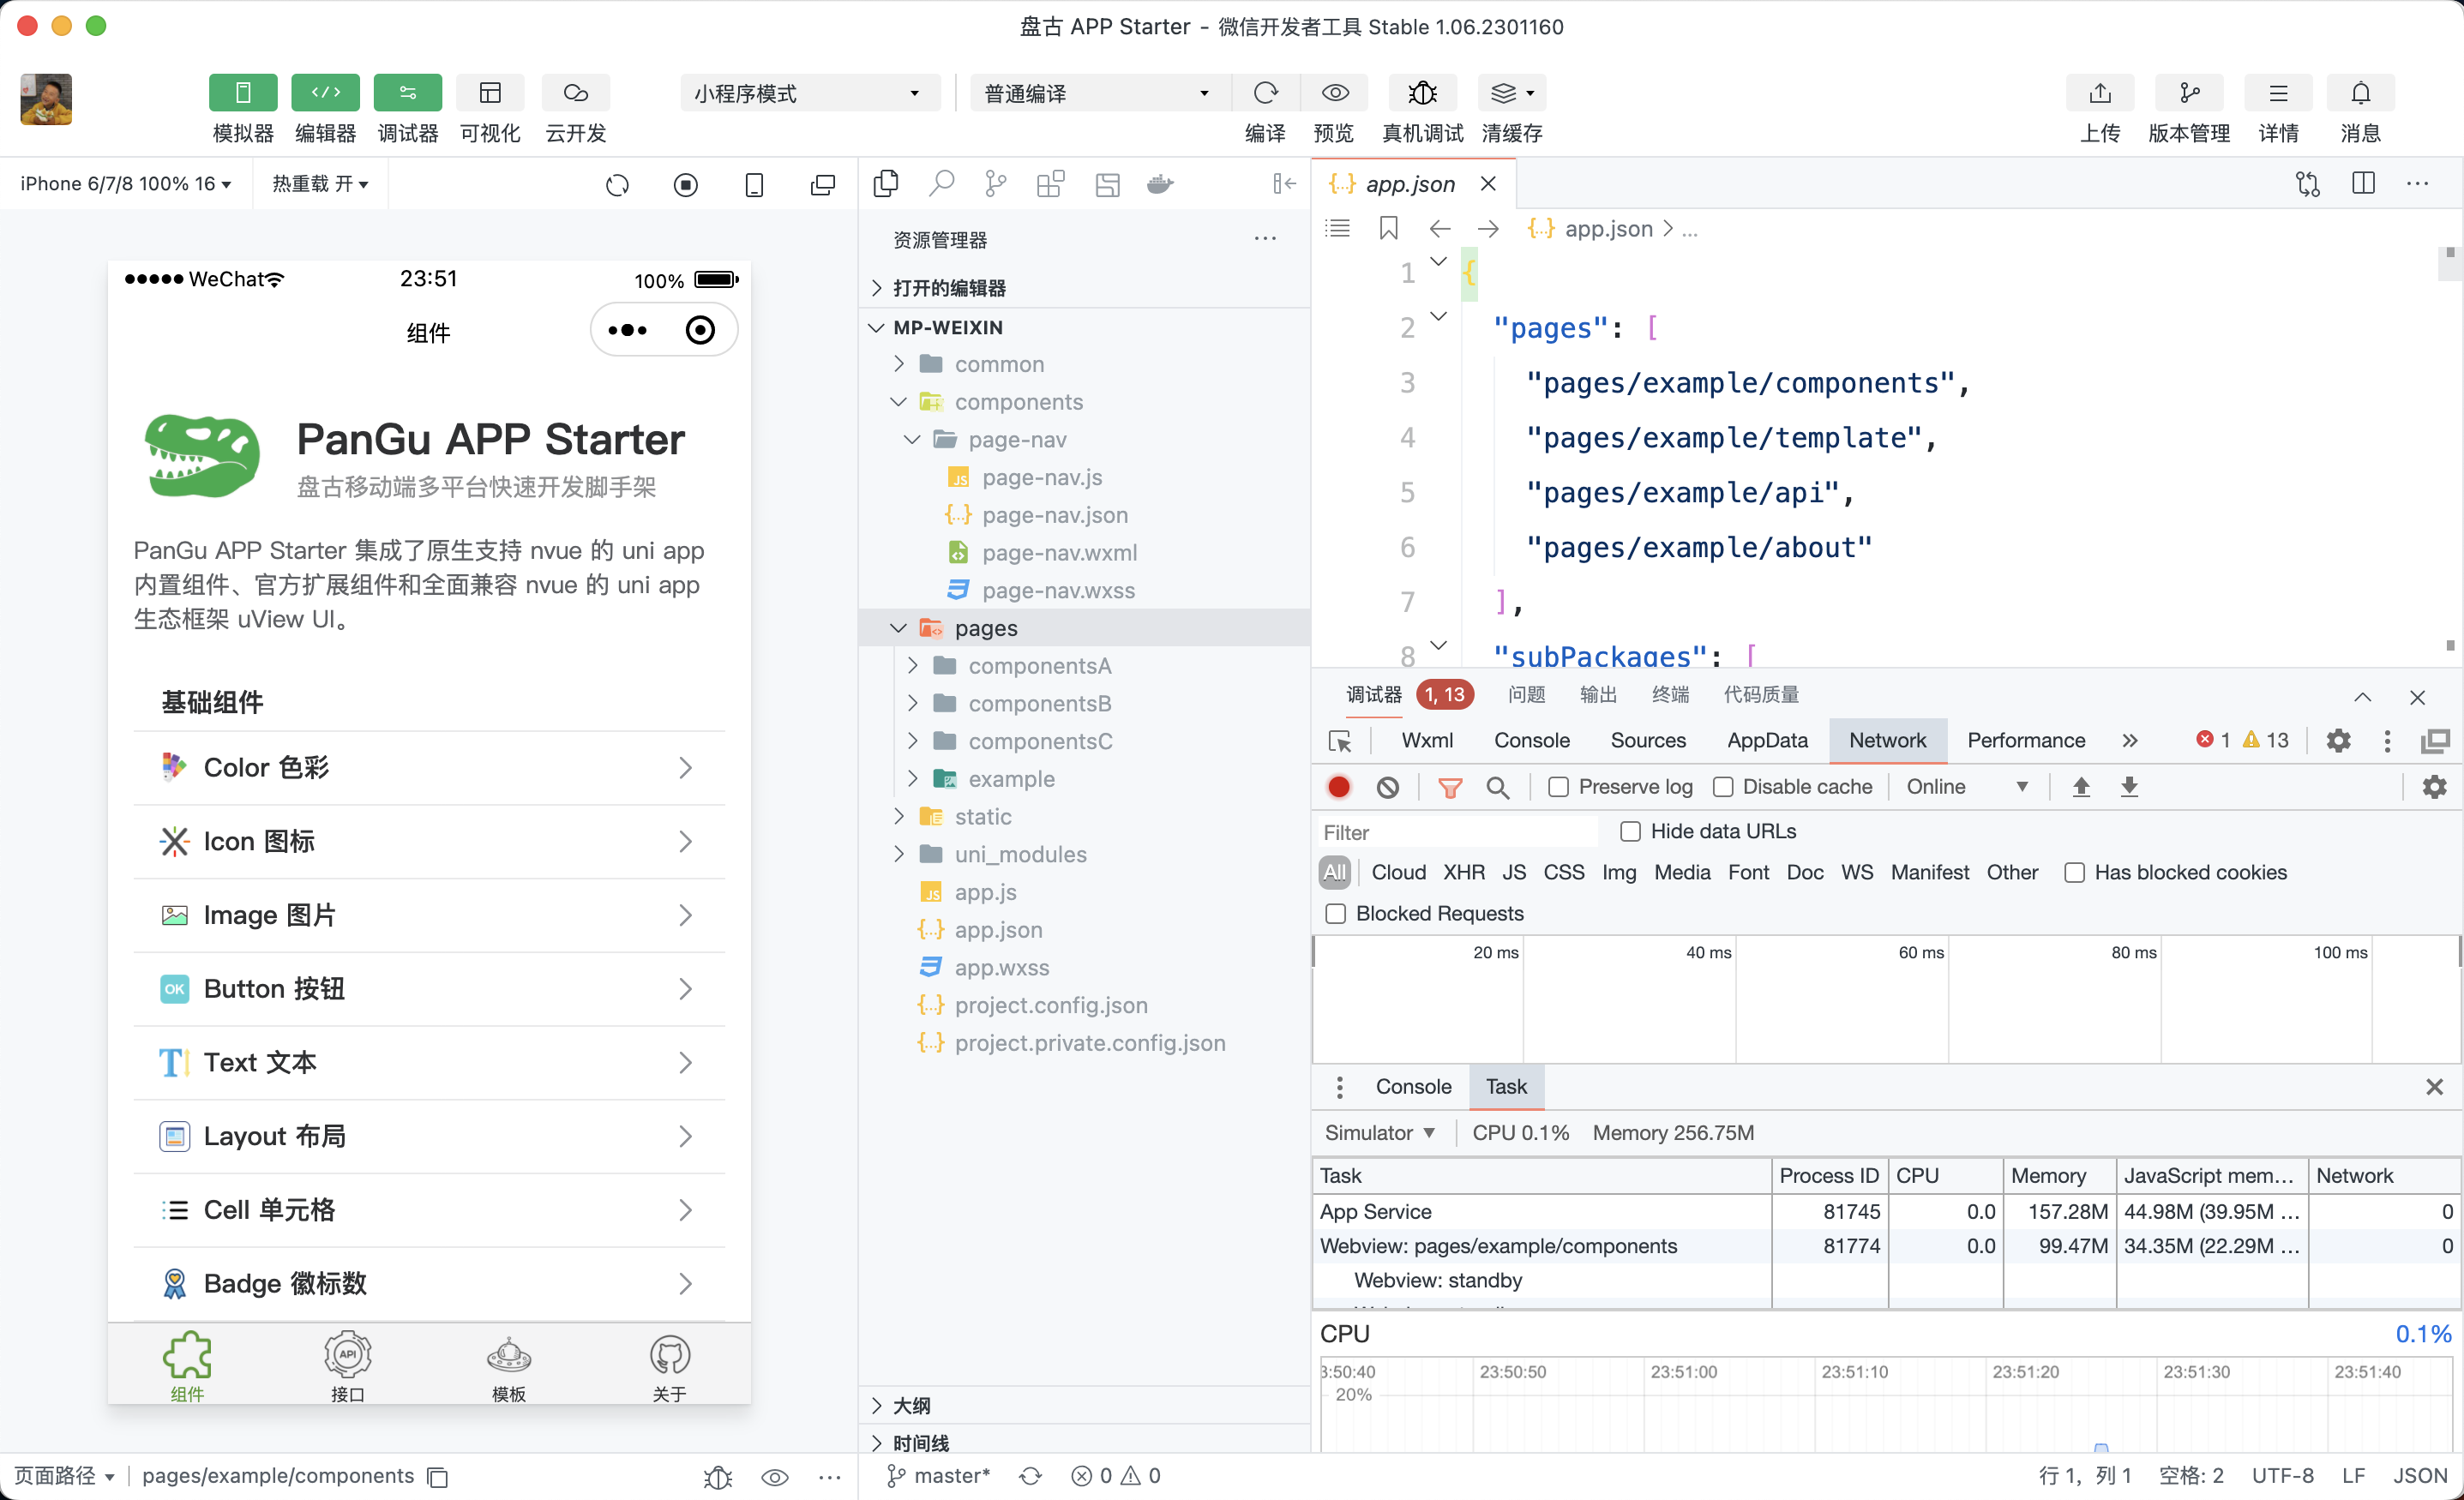The height and width of the screenshot is (1500, 2464).
Task: Collapse the file explorer sidebar icon
Action: tap(1284, 184)
